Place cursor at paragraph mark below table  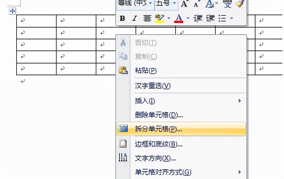[x=23, y=81]
